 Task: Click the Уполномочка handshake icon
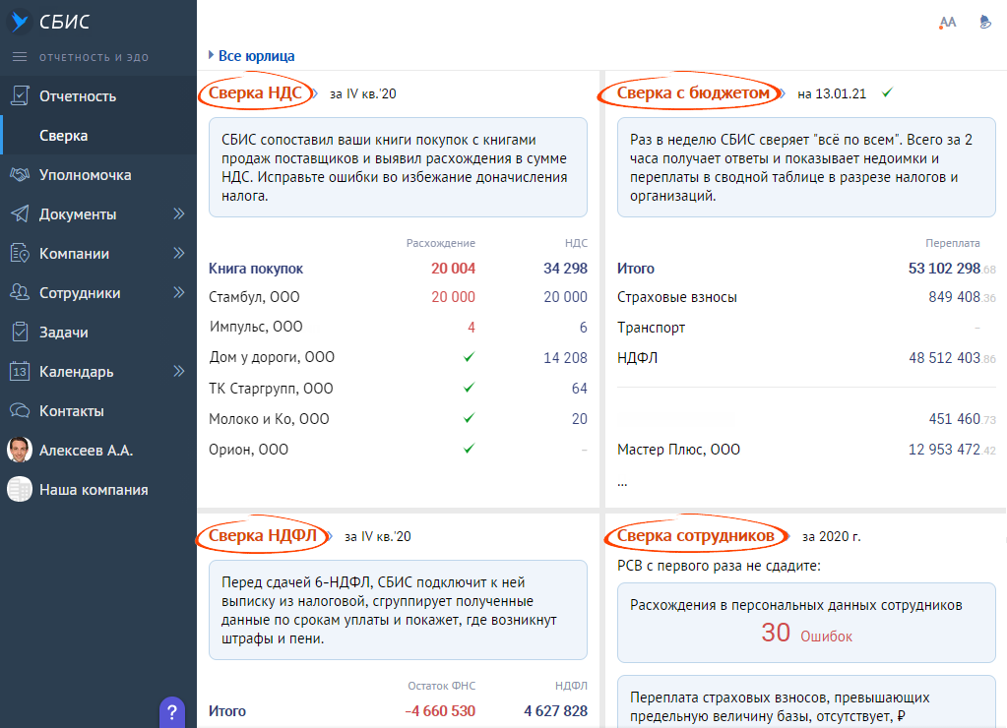tap(20, 174)
